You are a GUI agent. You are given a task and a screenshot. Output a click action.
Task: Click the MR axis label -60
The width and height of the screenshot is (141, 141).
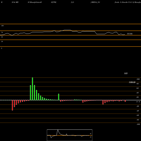[x=138, y=115]
